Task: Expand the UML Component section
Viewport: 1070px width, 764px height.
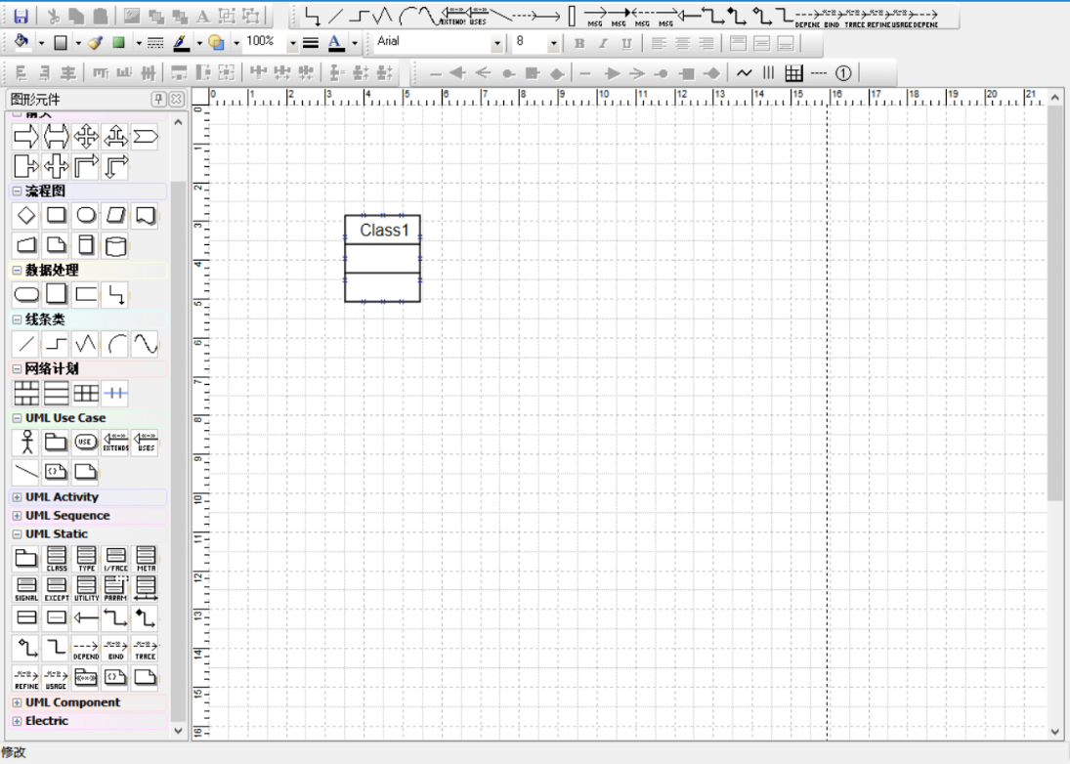Action: click(17, 702)
